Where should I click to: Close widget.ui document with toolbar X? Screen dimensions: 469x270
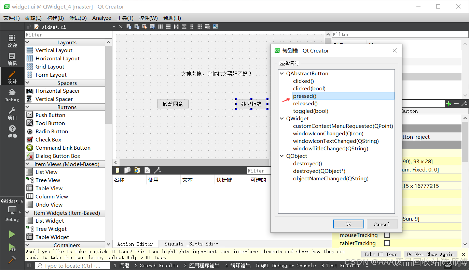coord(121,27)
